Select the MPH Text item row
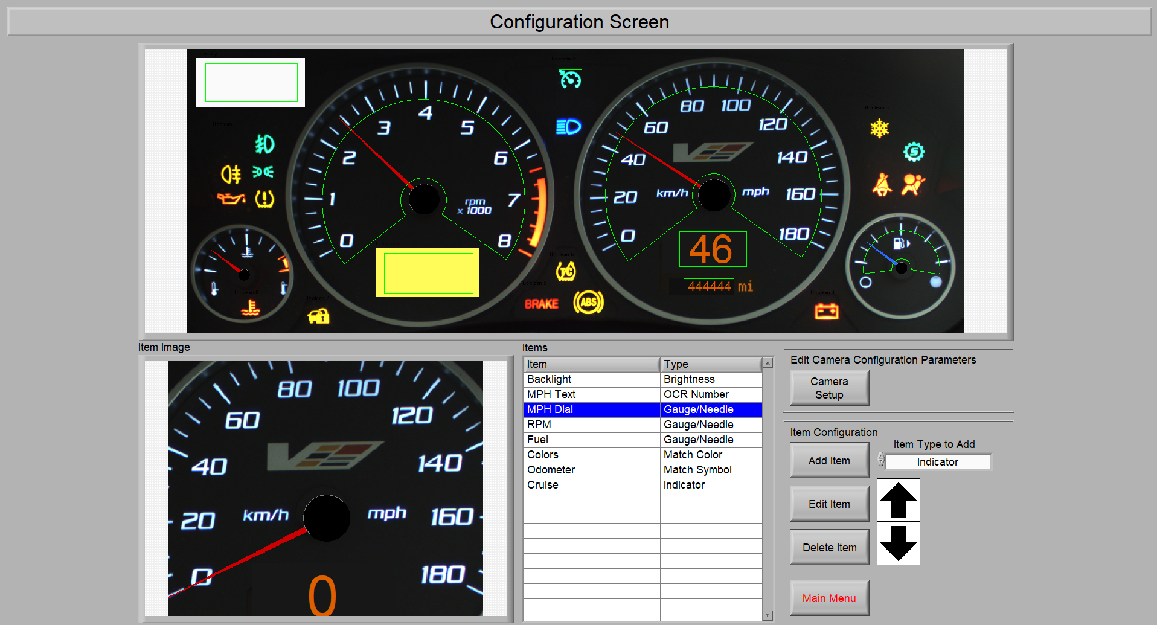The width and height of the screenshot is (1157, 625). pos(643,394)
